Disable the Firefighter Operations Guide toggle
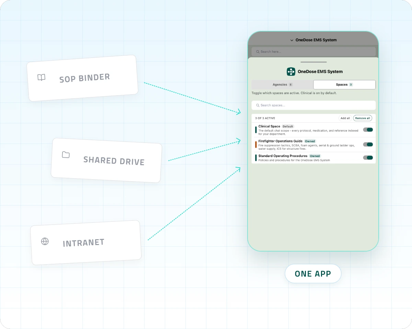The image size is (412, 329). click(368, 144)
